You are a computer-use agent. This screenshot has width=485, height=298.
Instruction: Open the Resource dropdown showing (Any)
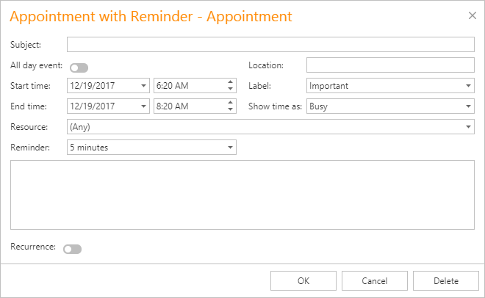pyautogui.click(x=469, y=127)
